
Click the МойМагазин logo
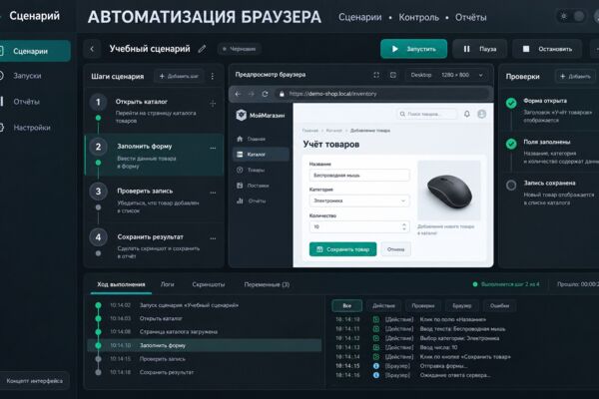pyautogui.click(x=261, y=115)
